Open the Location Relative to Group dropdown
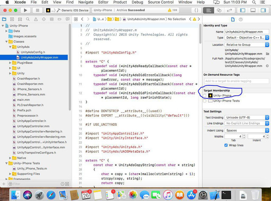The image size is (271, 201). [x=247, y=45]
